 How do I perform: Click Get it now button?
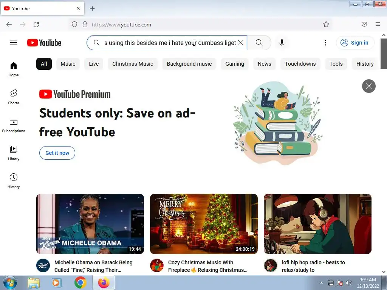[57, 153]
